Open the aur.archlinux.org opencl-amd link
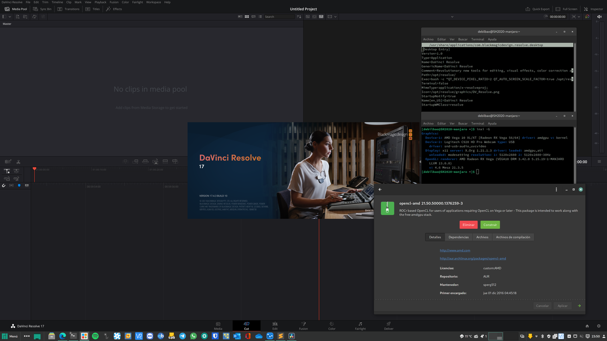Image resolution: width=607 pixels, height=341 pixels. click(473, 259)
